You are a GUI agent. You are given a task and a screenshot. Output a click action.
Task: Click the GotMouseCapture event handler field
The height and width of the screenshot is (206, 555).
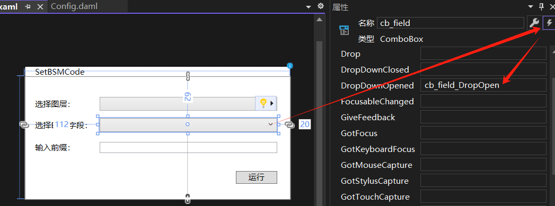pos(483,165)
